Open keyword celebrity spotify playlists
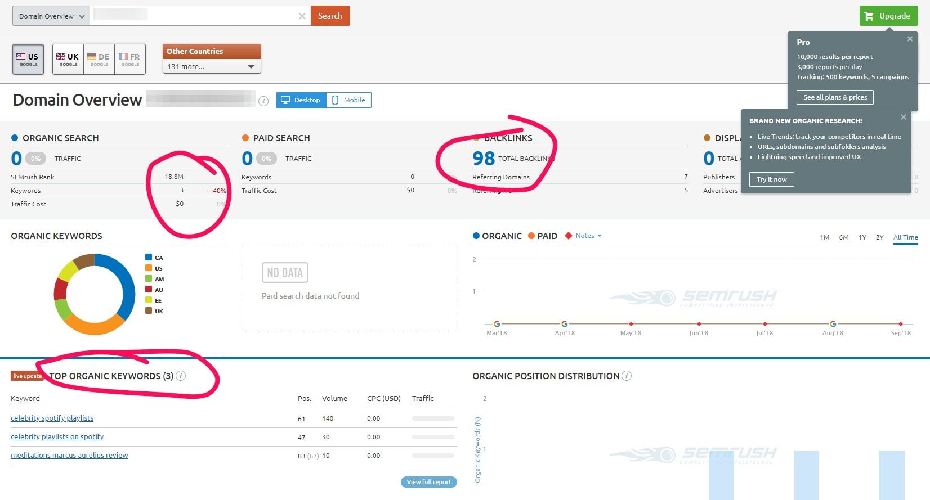Image resolution: width=930 pixels, height=500 pixels. tap(52, 418)
